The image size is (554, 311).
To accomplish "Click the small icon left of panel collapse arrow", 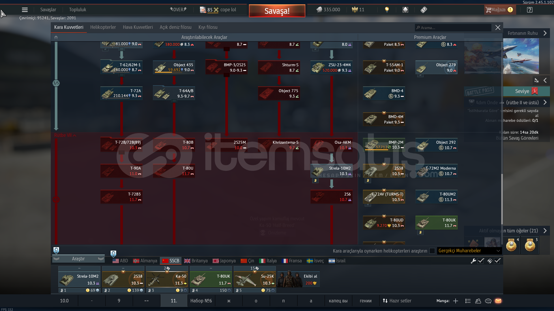I will pos(536,81).
